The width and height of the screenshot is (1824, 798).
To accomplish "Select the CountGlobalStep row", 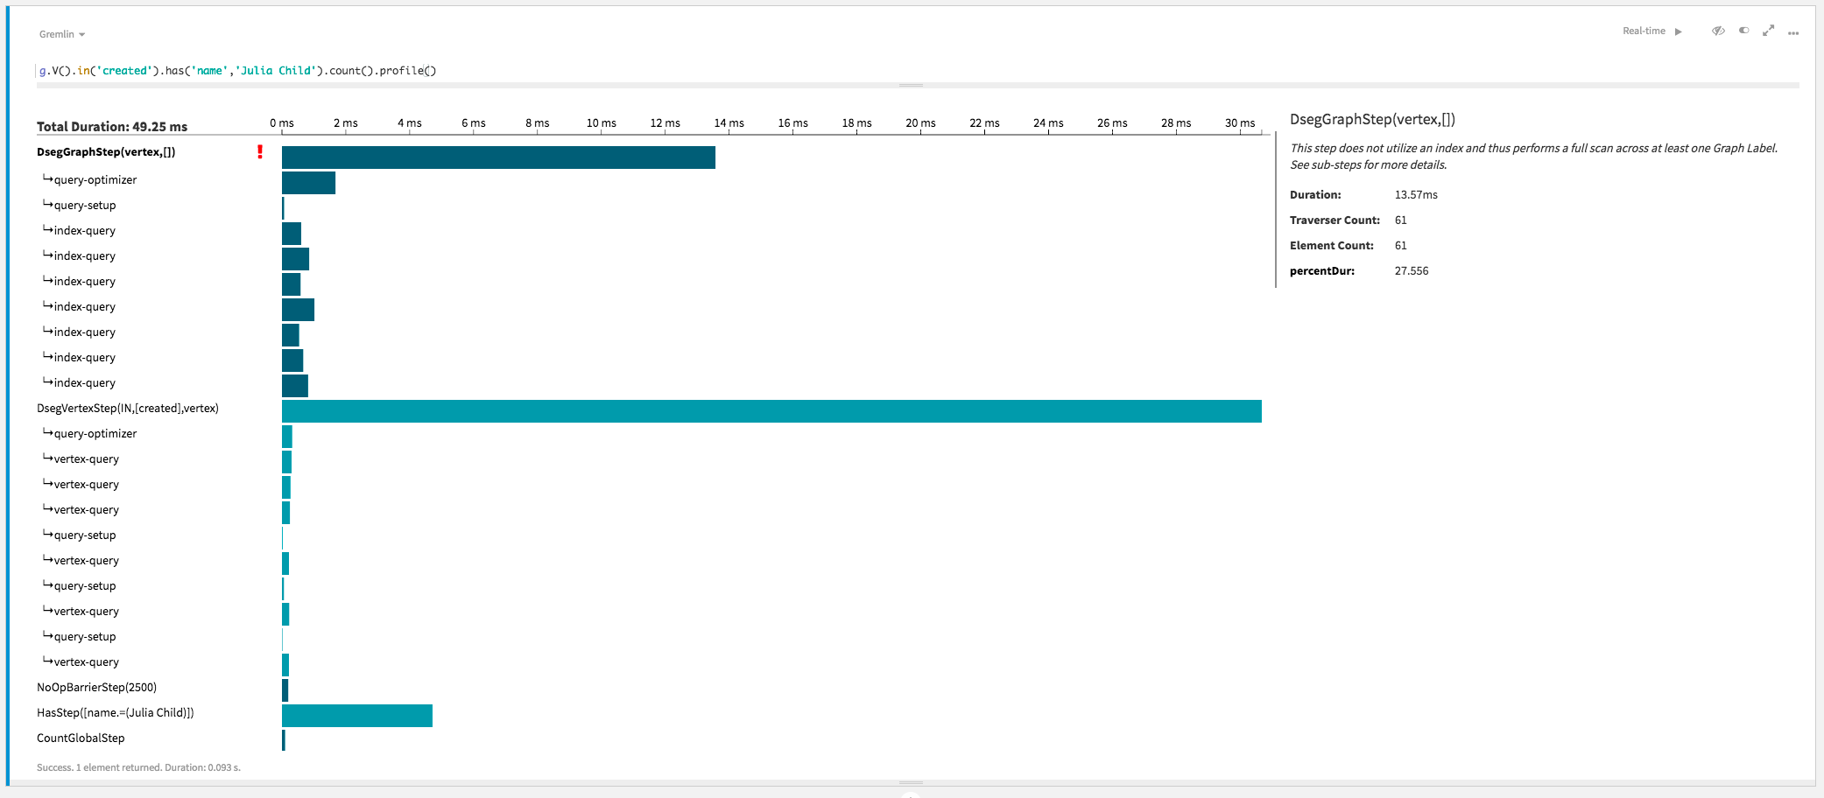I will (80, 738).
